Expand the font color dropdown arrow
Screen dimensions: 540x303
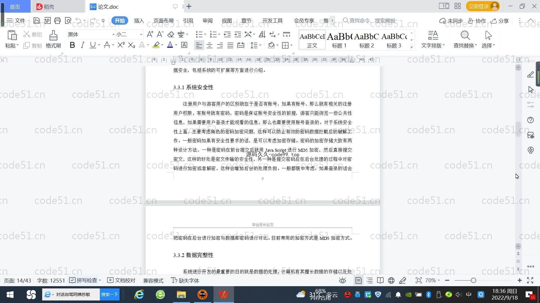pos(176,45)
